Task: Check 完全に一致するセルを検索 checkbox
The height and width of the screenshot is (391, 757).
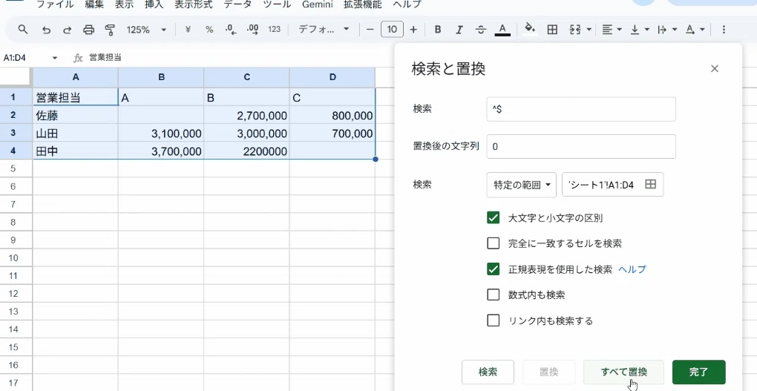Action: click(493, 243)
